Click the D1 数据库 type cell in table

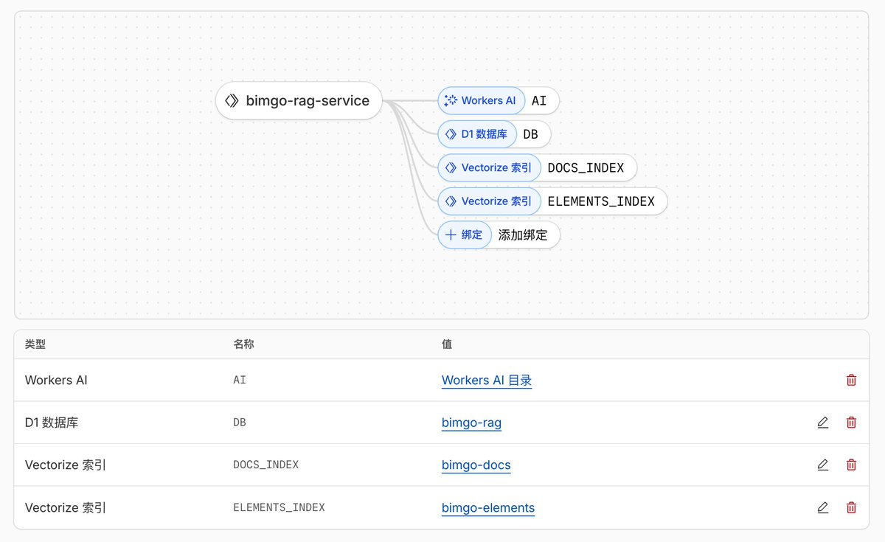[x=52, y=423]
